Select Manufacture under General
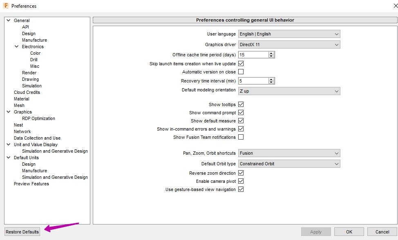Viewport: 398px width, 240px height. (x=34, y=40)
